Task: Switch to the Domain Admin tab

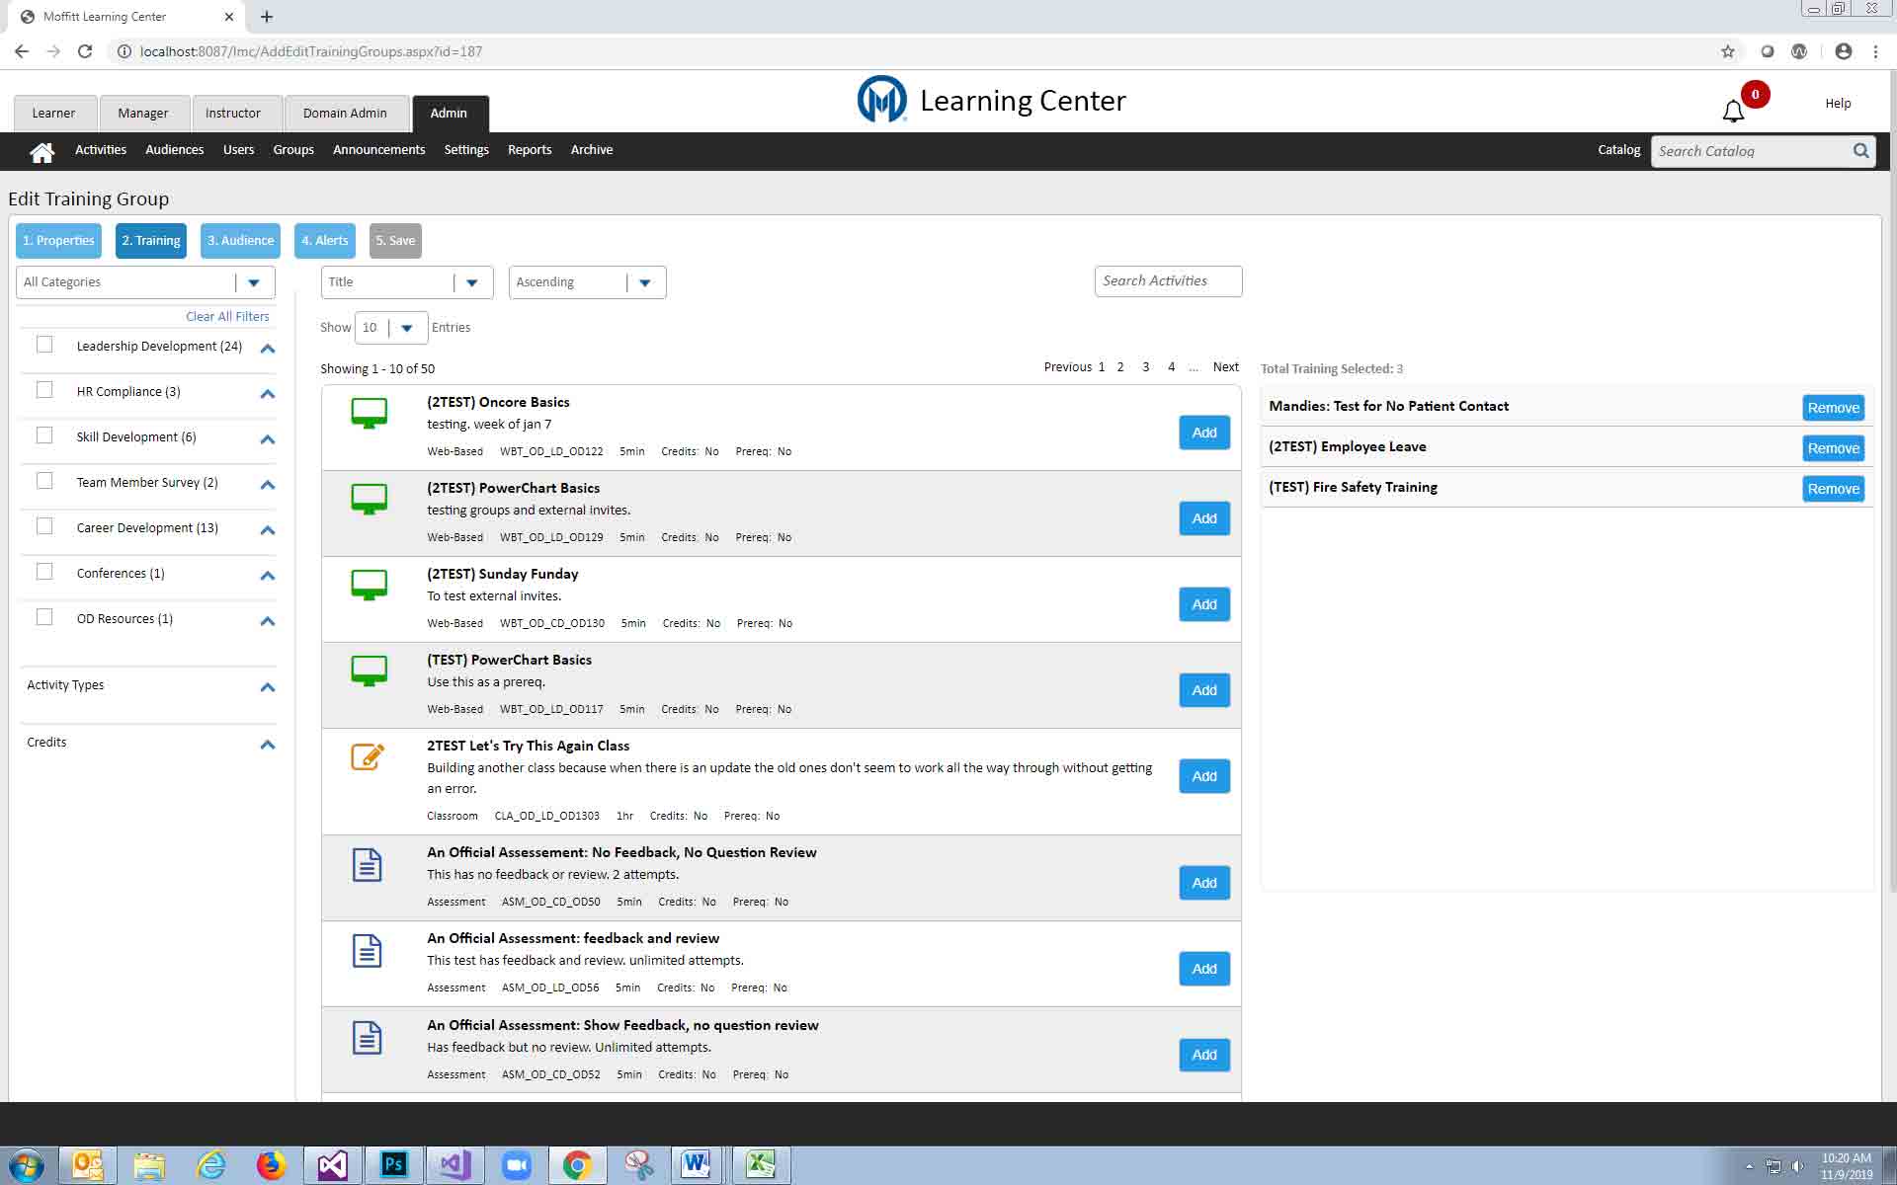Action: pyautogui.click(x=345, y=114)
